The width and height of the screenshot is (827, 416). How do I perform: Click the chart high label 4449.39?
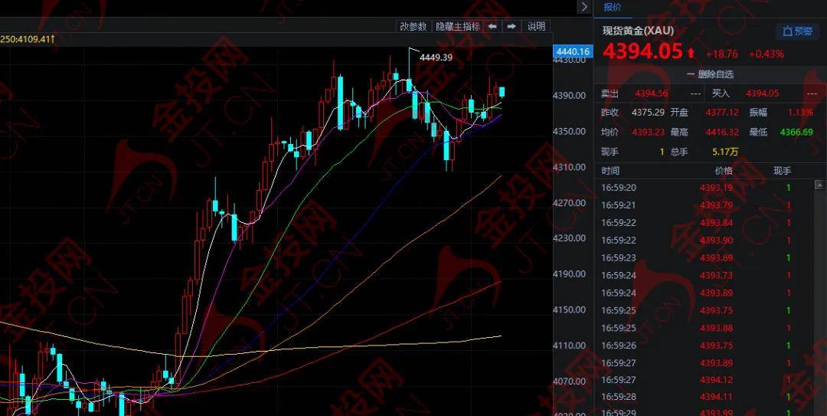(x=436, y=57)
